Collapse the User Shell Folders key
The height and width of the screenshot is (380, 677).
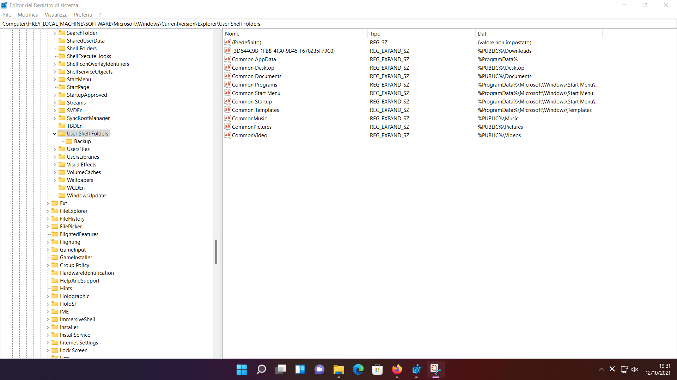click(x=54, y=134)
